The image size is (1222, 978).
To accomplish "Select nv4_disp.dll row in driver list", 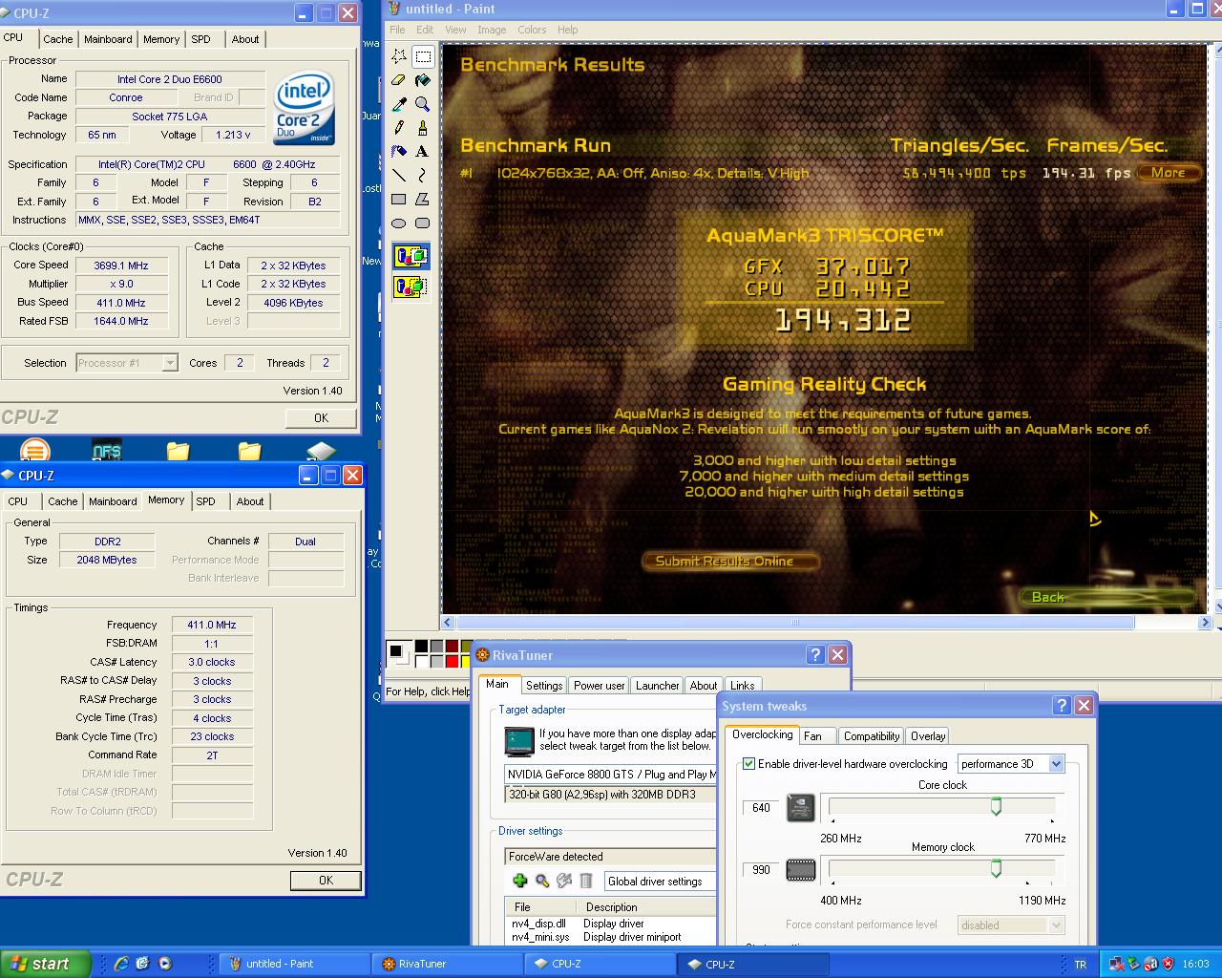I will [611, 924].
